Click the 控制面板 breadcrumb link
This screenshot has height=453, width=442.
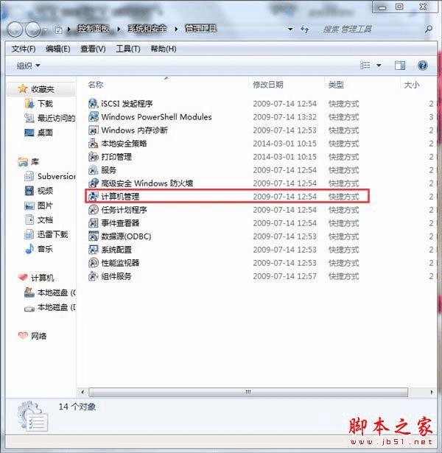(x=94, y=29)
